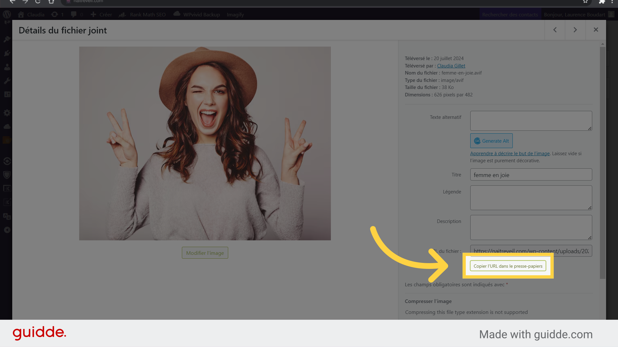The width and height of the screenshot is (618, 347).
Task: Open the shield icon in the sidebar
Action: 7,175
